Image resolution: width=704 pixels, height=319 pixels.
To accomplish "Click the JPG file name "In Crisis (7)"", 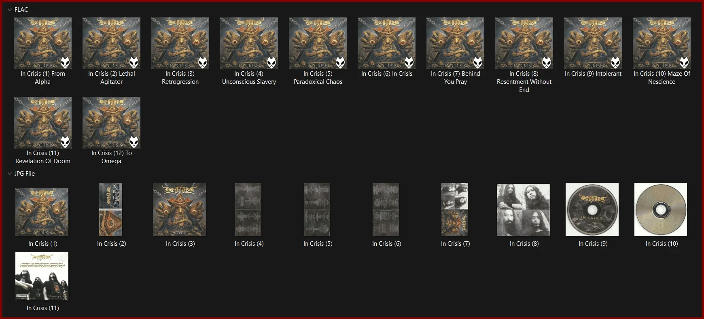I will [456, 244].
